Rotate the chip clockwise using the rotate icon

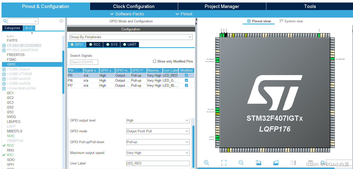point(259,162)
